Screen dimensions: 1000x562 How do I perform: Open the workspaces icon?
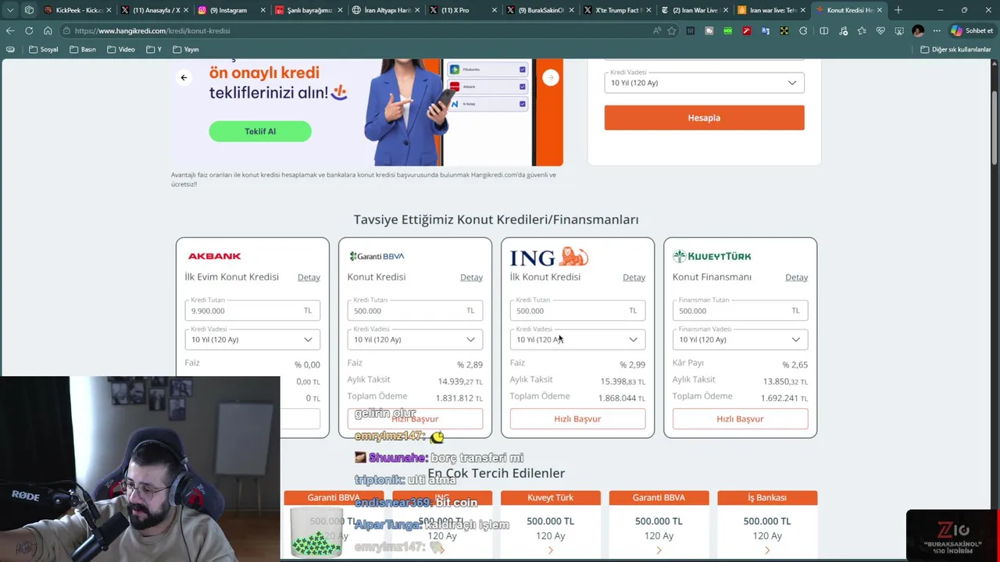(29, 10)
